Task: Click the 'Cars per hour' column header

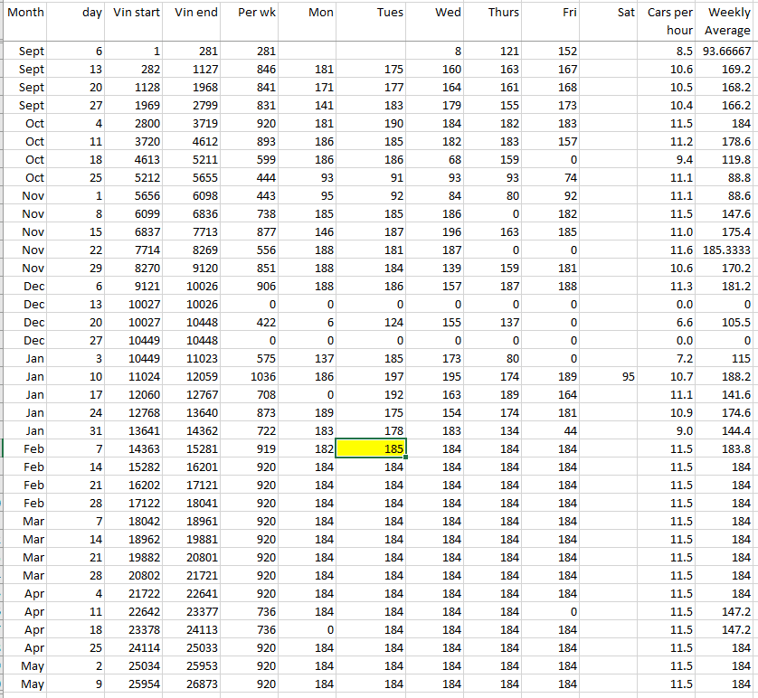Action: pos(669,22)
